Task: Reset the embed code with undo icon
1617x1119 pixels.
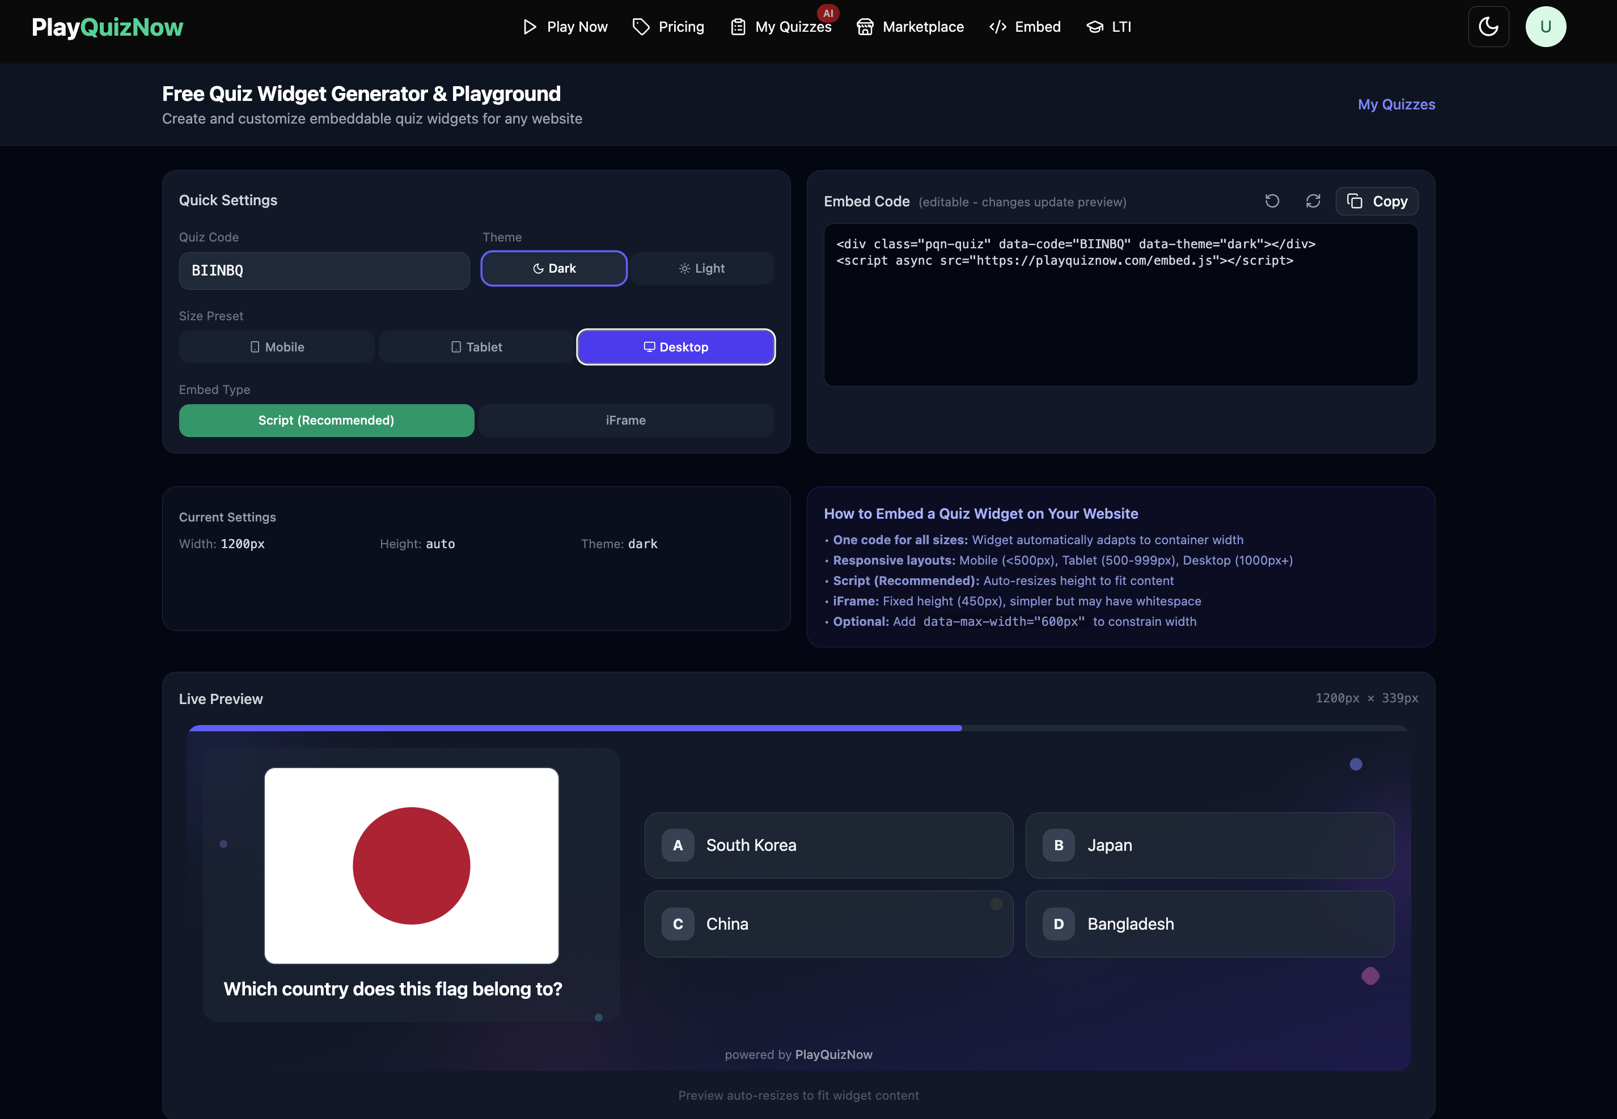Action: [x=1272, y=201]
